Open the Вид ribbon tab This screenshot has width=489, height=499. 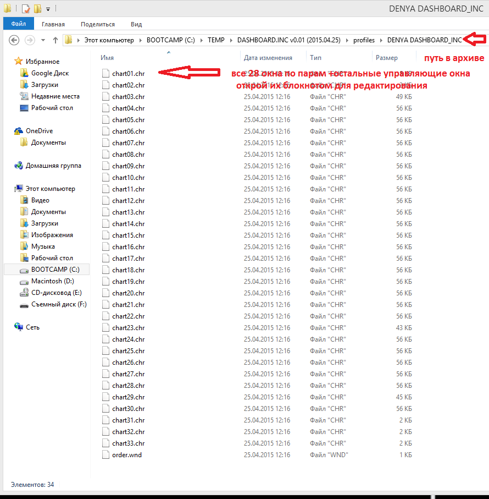(x=136, y=24)
